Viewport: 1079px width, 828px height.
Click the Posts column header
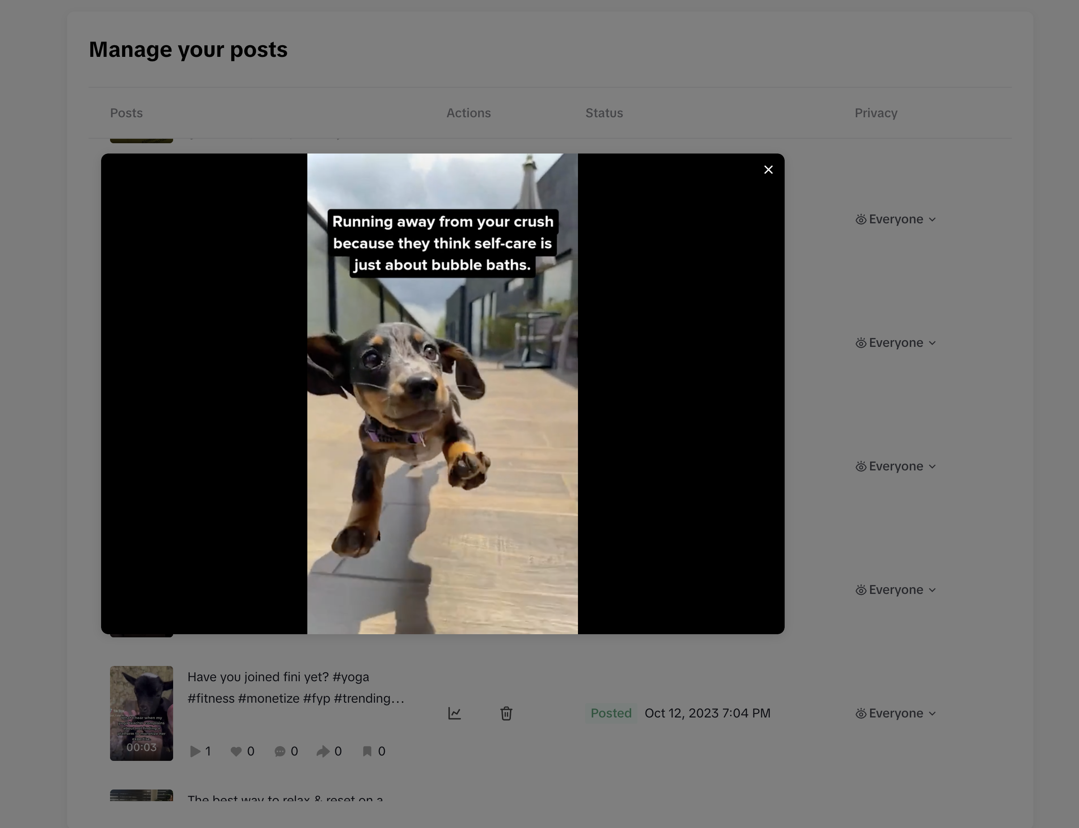pos(126,113)
